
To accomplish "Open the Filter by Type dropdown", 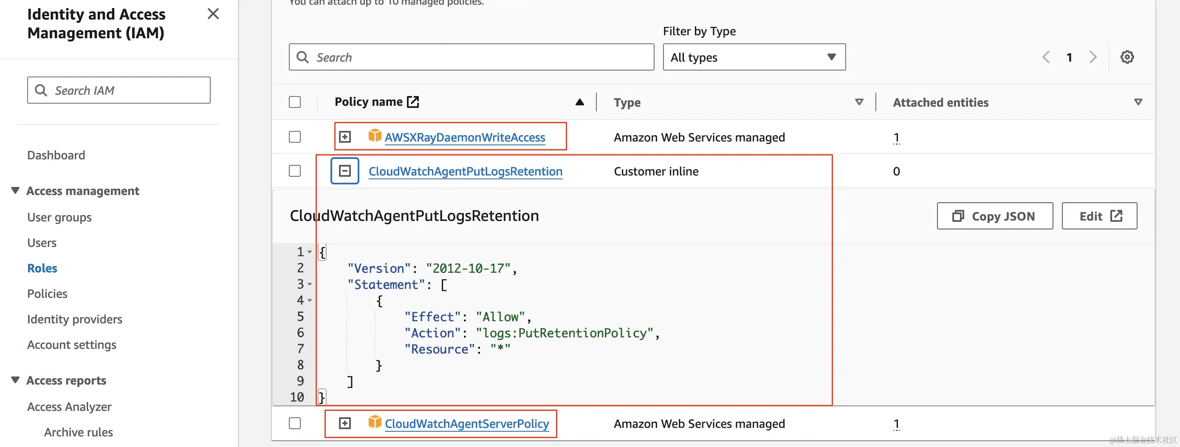I will coord(754,57).
